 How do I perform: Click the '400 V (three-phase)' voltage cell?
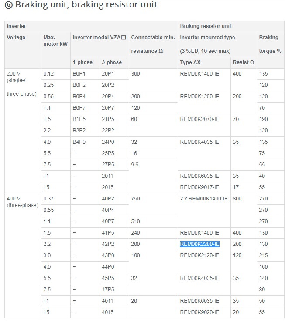pos(22,202)
